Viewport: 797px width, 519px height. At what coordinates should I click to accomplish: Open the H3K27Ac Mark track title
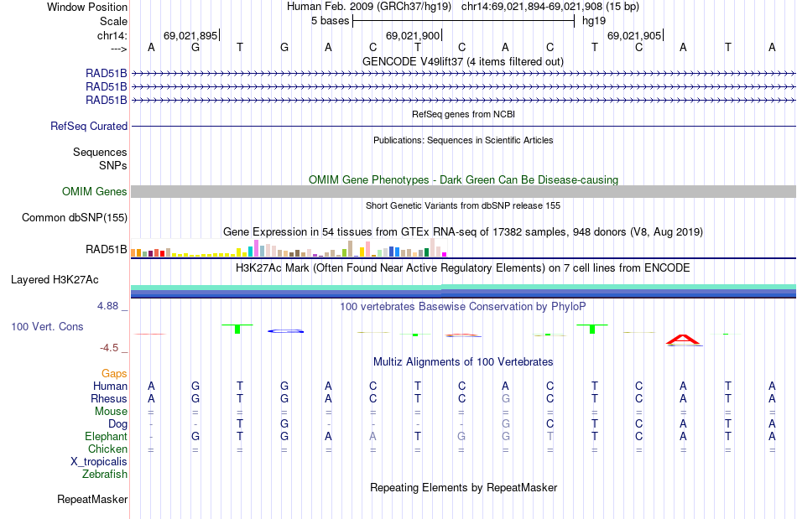tap(463, 267)
